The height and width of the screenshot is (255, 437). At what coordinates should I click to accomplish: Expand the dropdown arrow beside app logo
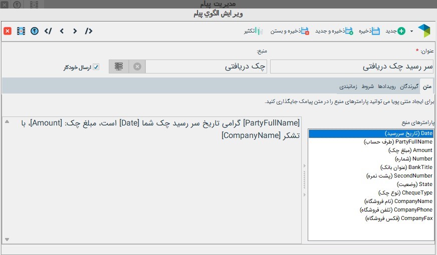(x=411, y=31)
